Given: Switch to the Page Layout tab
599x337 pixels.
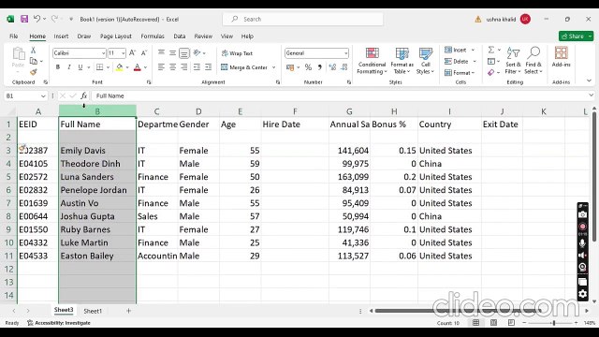Looking at the screenshot, I should tap(115, 36).
